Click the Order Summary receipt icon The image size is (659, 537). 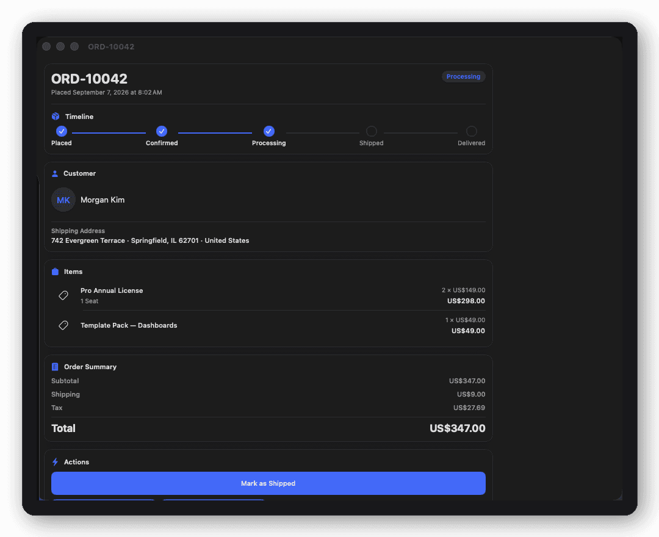(55, 367)
